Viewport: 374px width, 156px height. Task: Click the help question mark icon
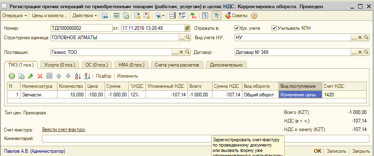tap(255, 16)
